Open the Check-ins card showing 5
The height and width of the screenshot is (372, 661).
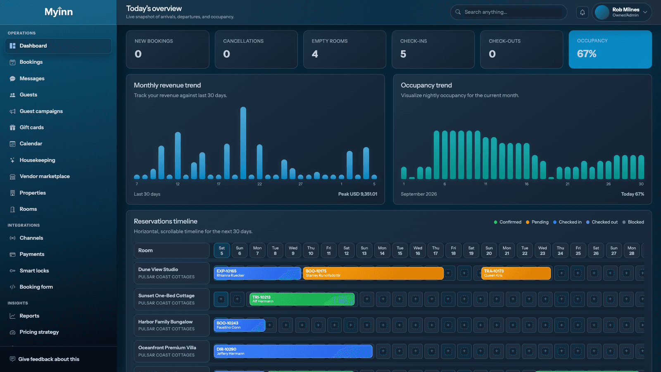(x=433, y=49)
